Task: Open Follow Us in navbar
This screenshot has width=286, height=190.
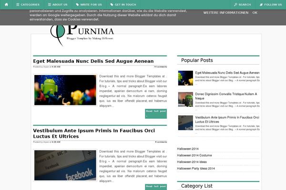Action: pyautogui.click(x=271, y=5)
